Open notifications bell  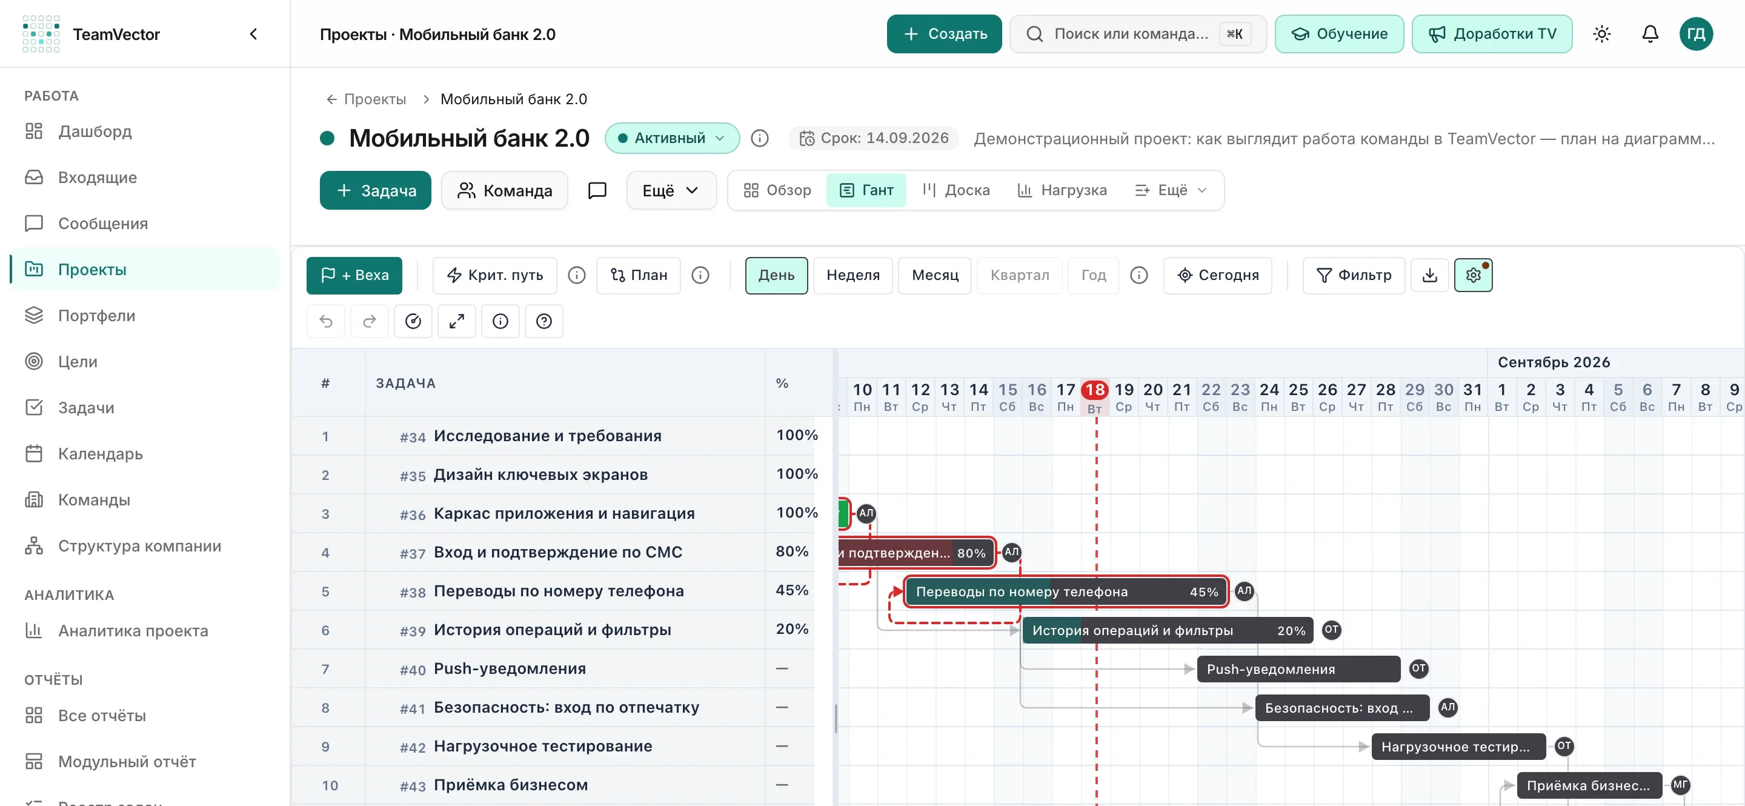pyautogui.click(x=1650, y=34)
